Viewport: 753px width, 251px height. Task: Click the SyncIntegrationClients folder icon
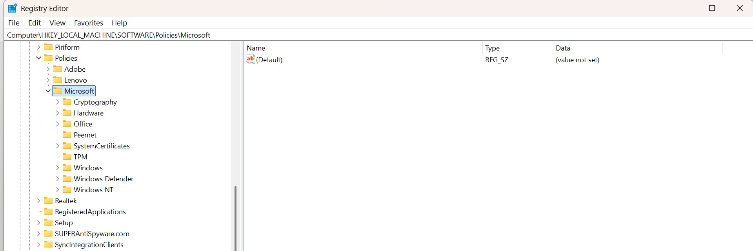48,244
